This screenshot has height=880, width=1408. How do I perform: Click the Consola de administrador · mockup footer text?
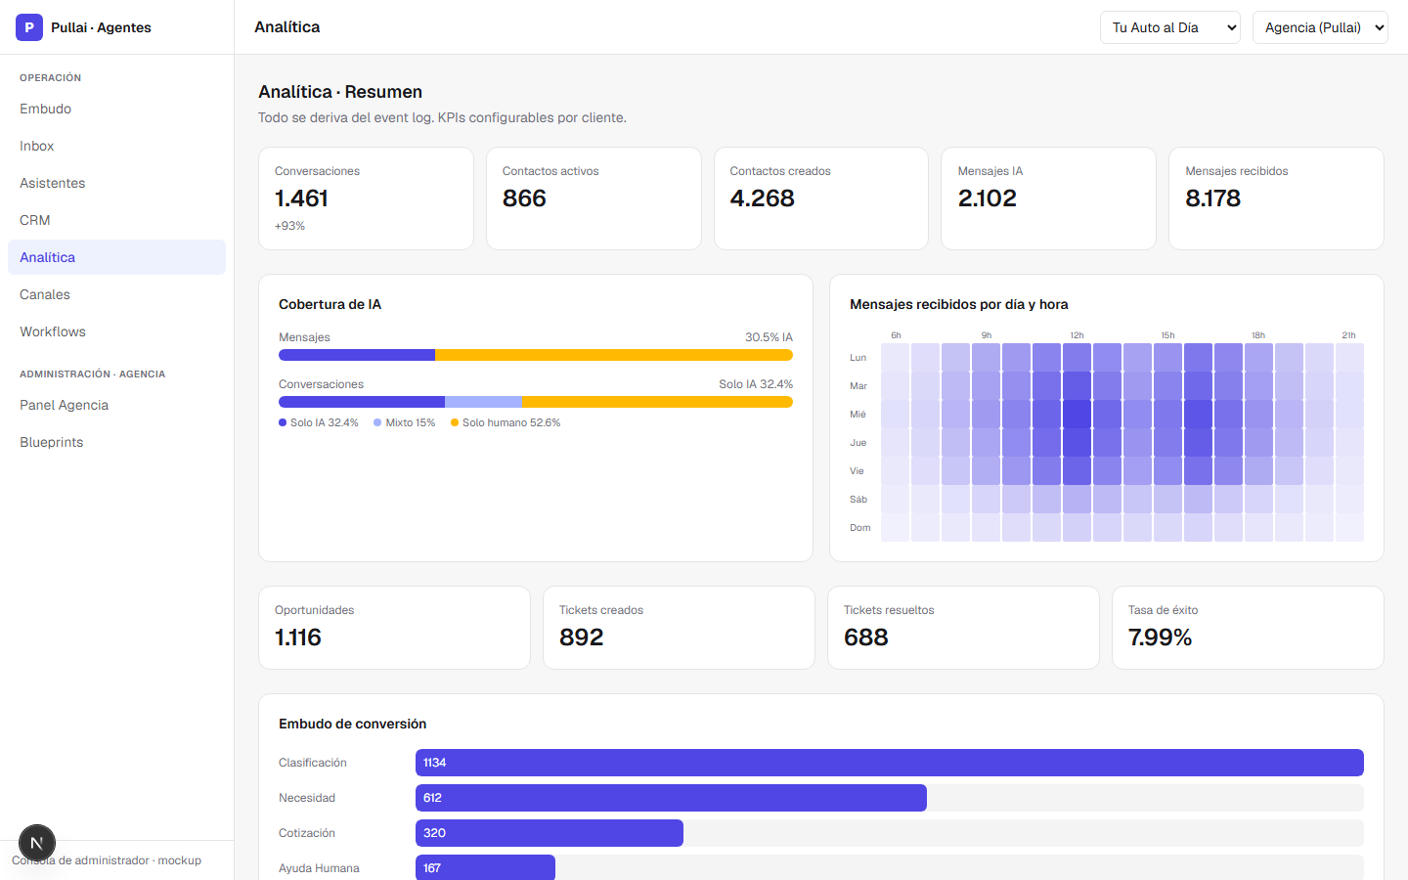pos(107,860)
